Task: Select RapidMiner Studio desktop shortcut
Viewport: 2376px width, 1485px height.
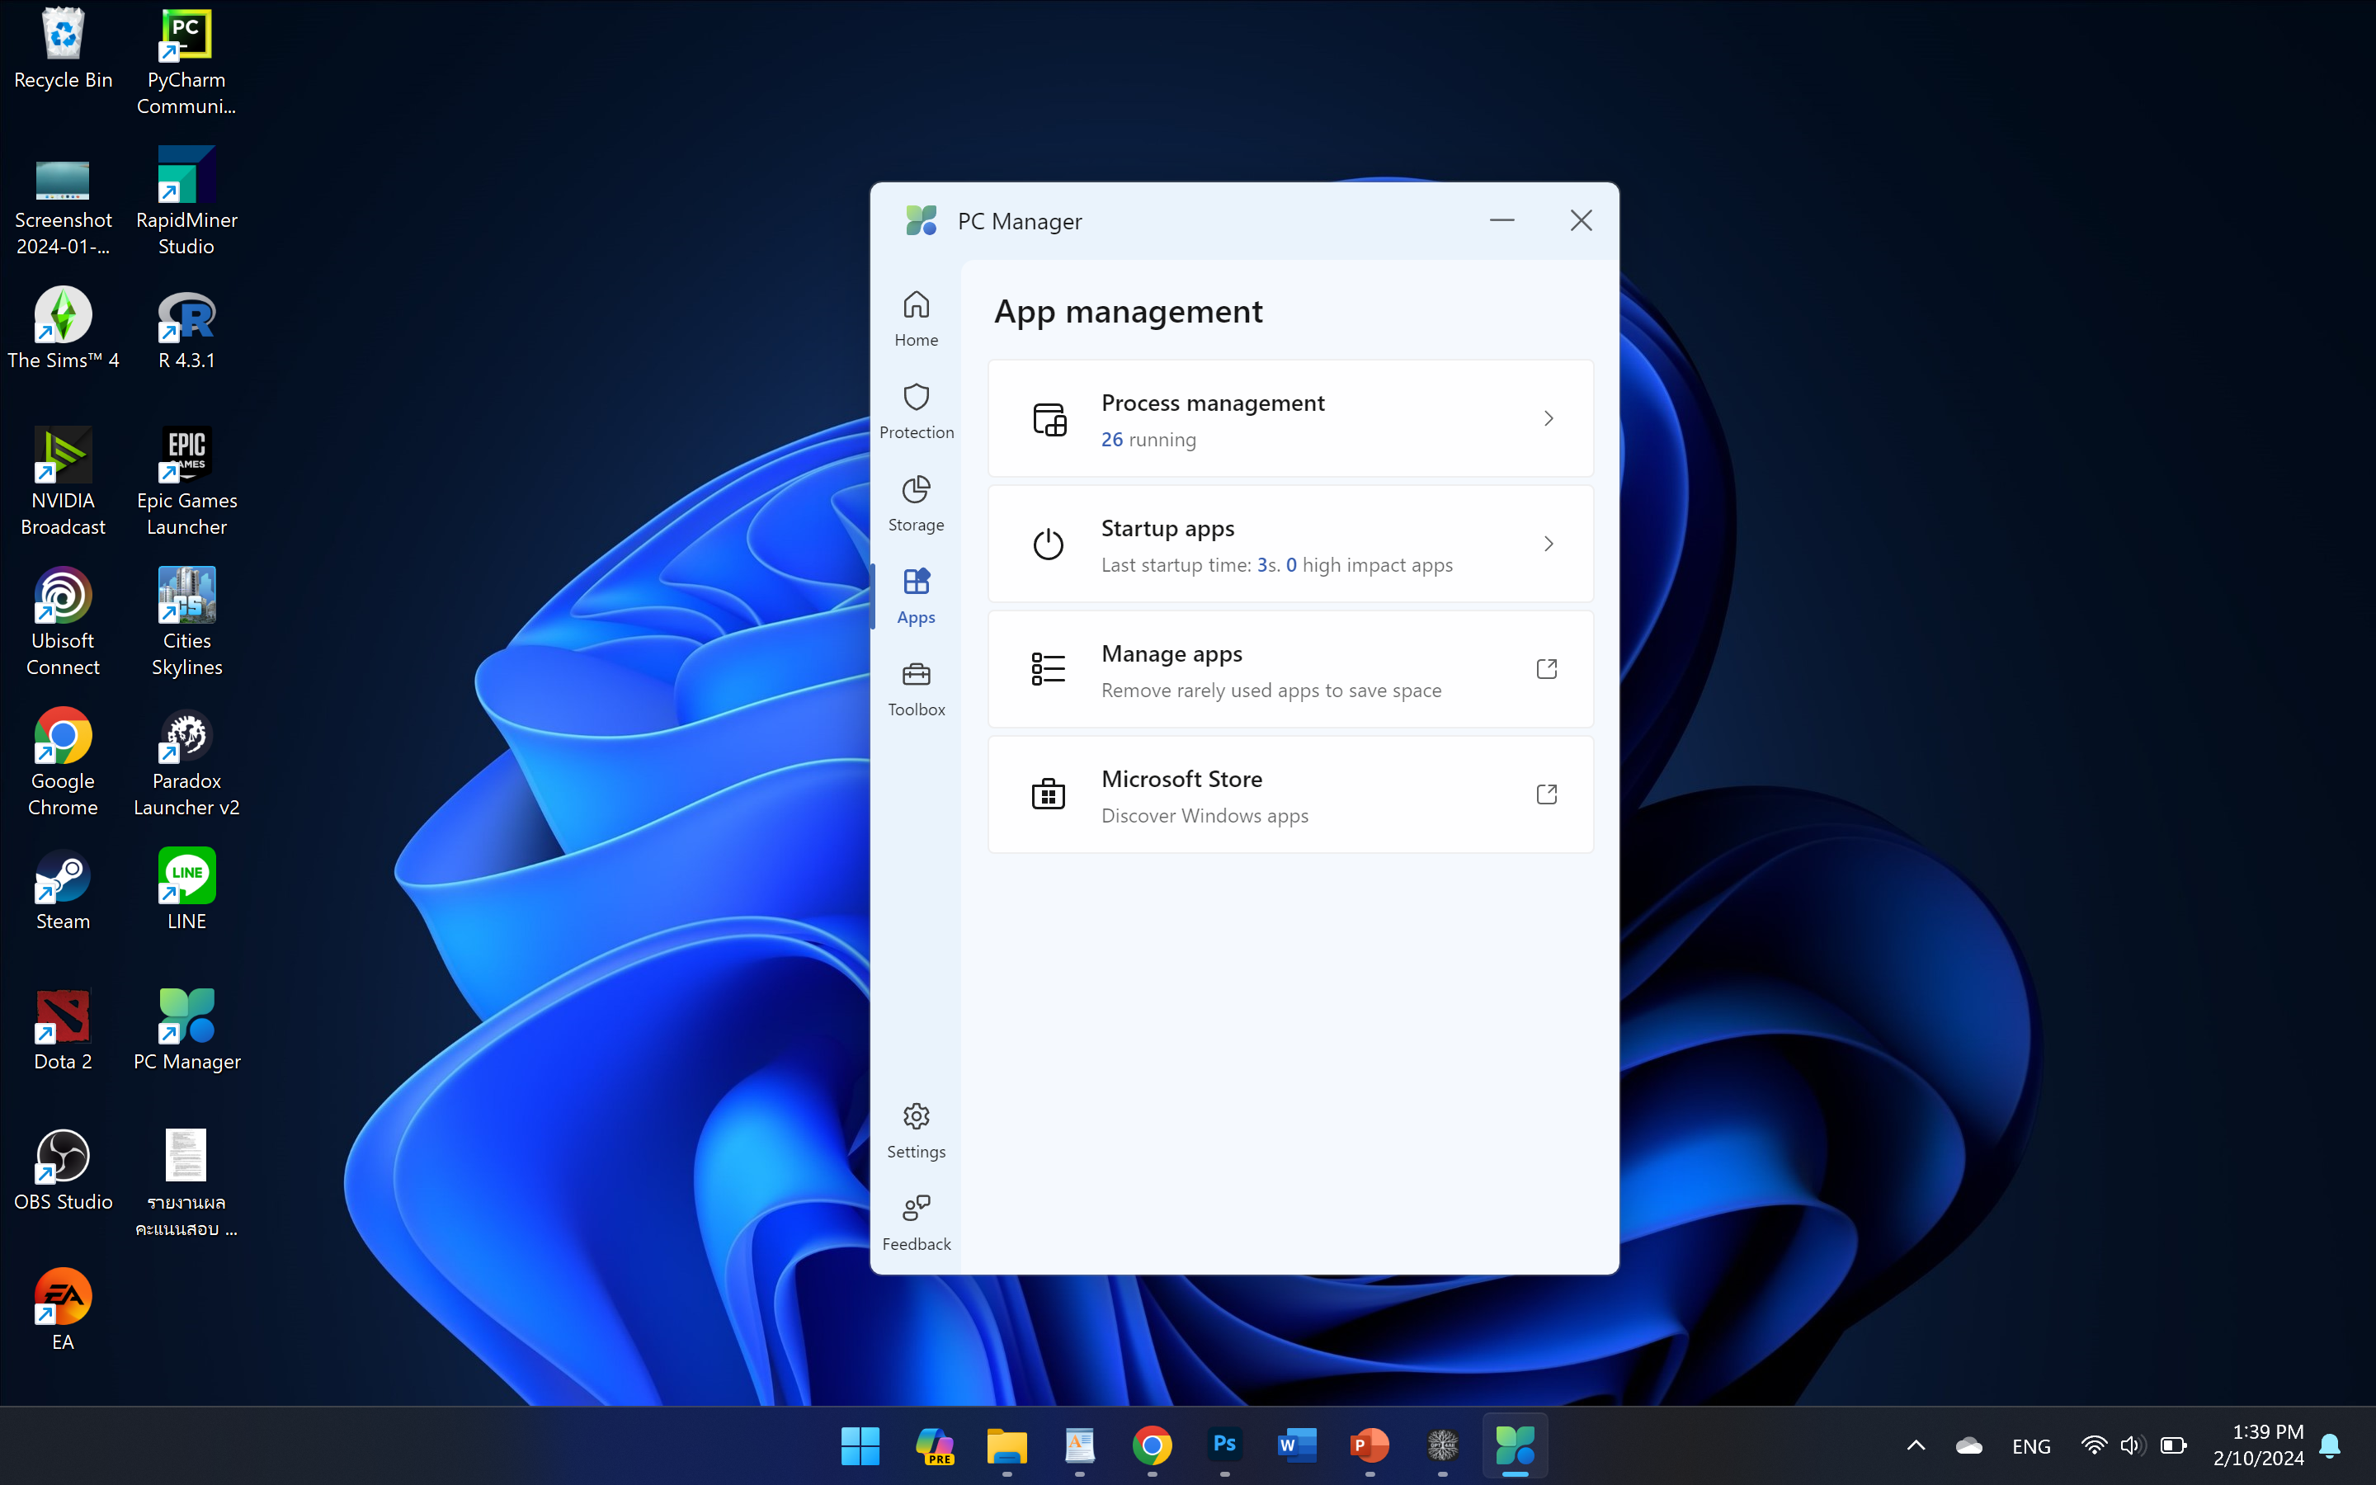Action: pyautogui.click(x=186, y=203)
